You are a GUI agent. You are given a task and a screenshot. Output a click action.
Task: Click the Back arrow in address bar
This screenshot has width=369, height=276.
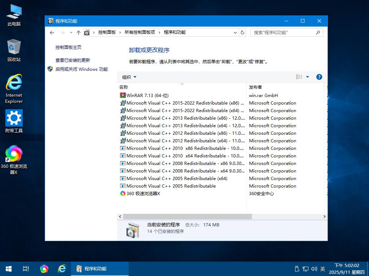[52, 32]
